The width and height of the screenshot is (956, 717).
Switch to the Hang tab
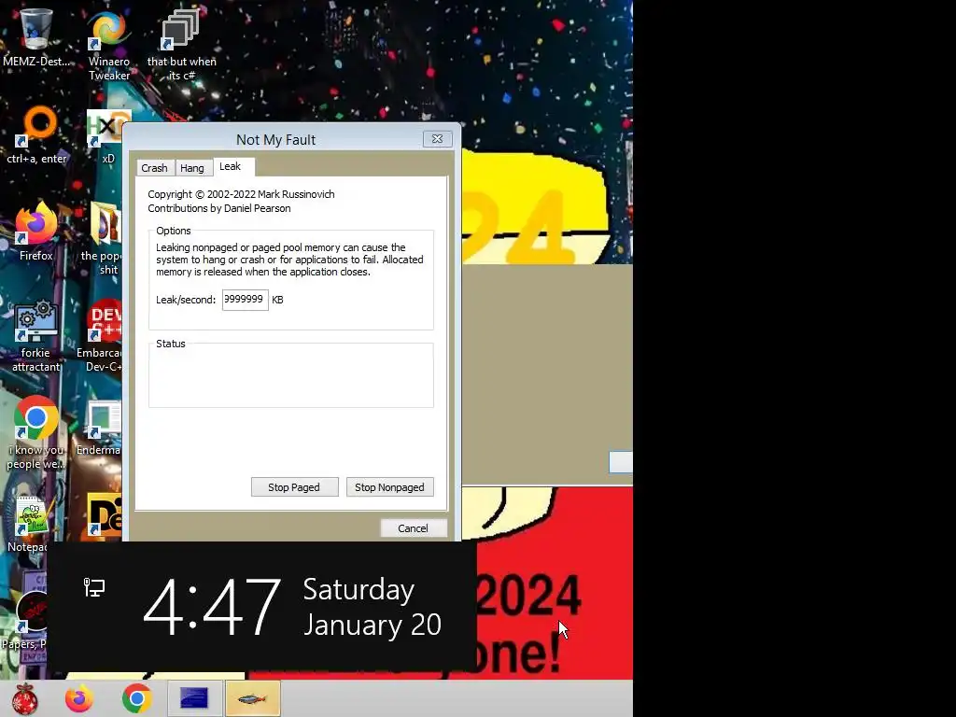point(192,168)
